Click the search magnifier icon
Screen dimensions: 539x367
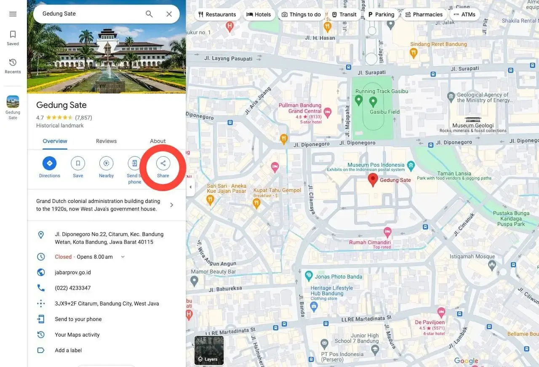149,14
